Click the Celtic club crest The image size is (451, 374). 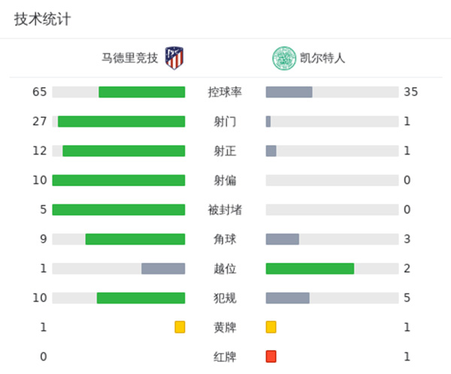click(284, 58)
